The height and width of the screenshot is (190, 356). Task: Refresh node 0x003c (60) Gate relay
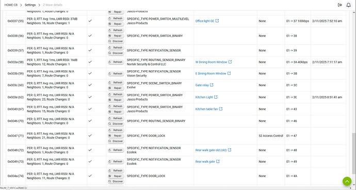pyautogui.click(x=116, y=82)
